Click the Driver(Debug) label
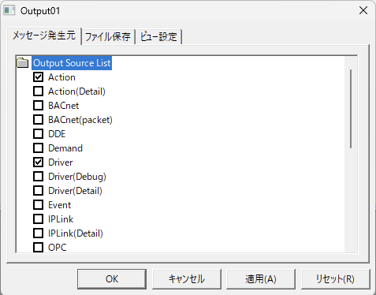 [77, 177]
